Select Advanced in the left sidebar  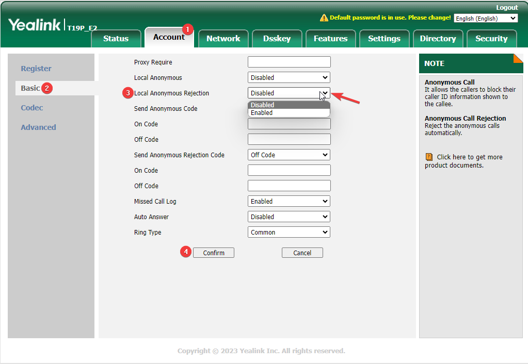tap(38, 127)
